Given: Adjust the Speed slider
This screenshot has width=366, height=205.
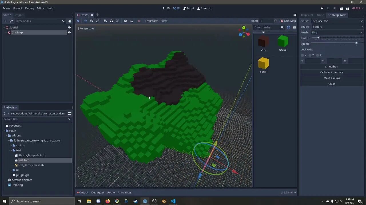Looking at the screenshot, I should point(337,43).
